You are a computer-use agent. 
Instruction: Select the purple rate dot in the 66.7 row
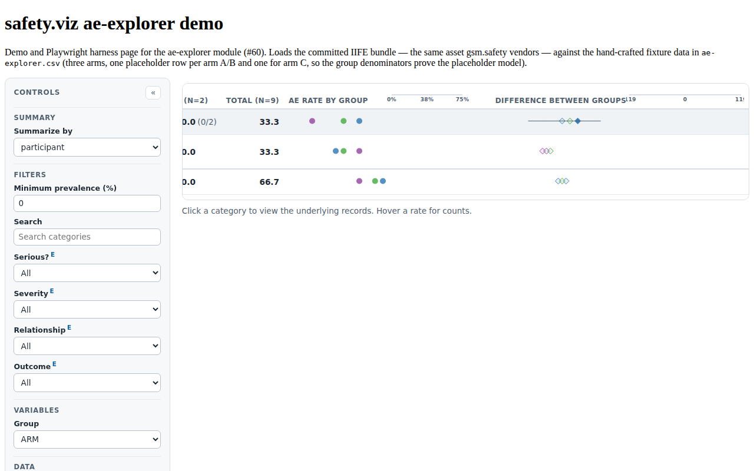359,181
